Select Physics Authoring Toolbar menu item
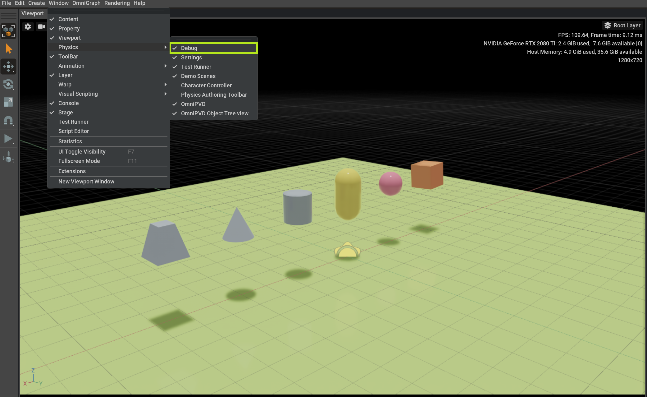This screenshot has width=647, height=397. [x=214, y=95]
